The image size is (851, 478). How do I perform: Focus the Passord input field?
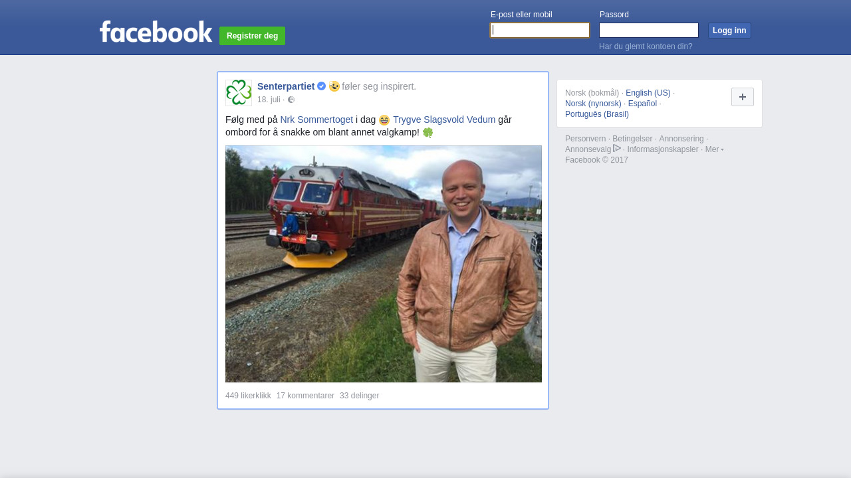pos(649,31)
